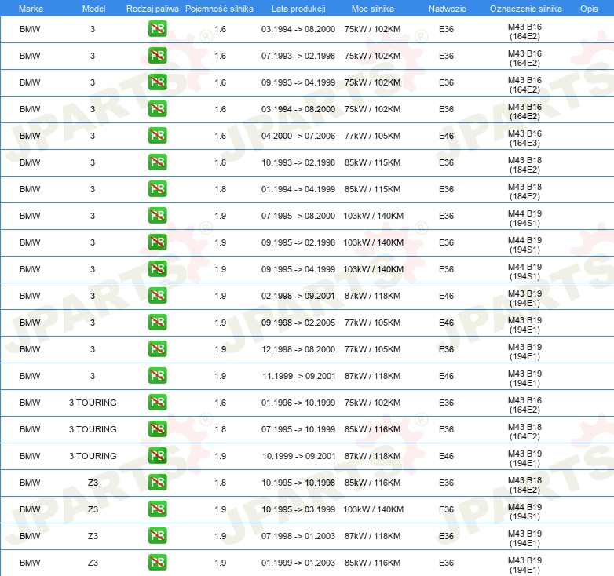Click engine code M43 B16 (164E3)
This screenshot has width=614, height=576.
tap(524, 138)
